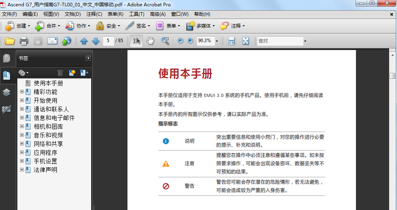This screenshot has width=397, height=210.
Task: Open the 多媒体 (Multimedia) toolbar menu
Action: (200, 26)
